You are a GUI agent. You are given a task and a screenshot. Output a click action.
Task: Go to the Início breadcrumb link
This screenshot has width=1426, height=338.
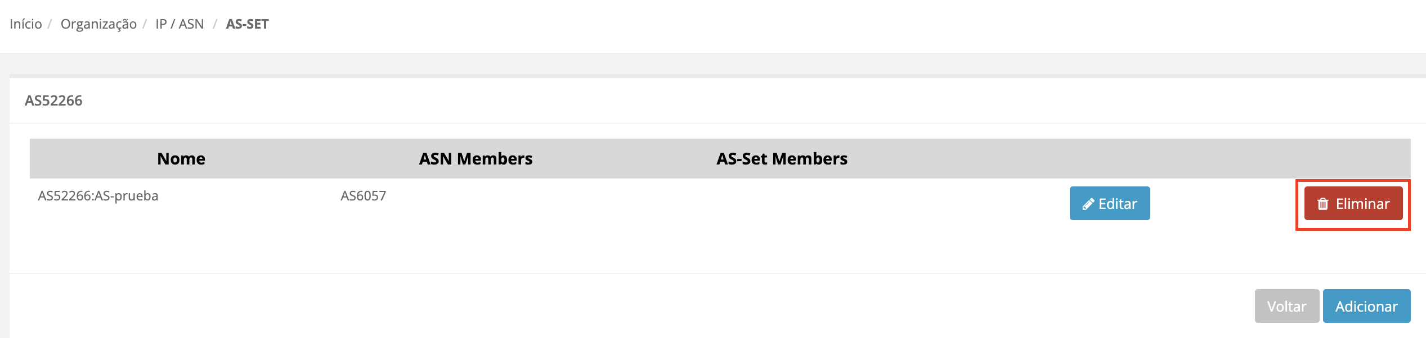click(26, 24)
